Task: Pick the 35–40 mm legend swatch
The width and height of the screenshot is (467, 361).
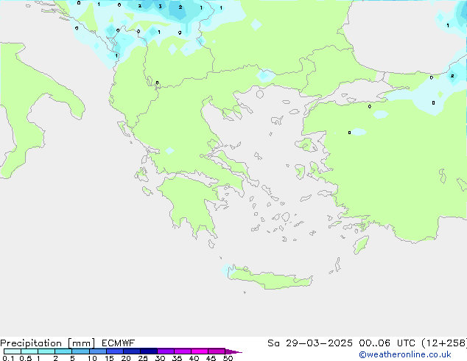Action: click(x=183, y=351)
